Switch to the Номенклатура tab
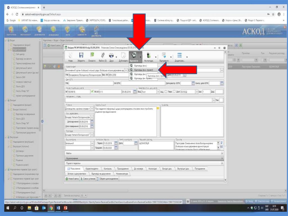This screenshot has height=216, width=288. click(122, 174)
